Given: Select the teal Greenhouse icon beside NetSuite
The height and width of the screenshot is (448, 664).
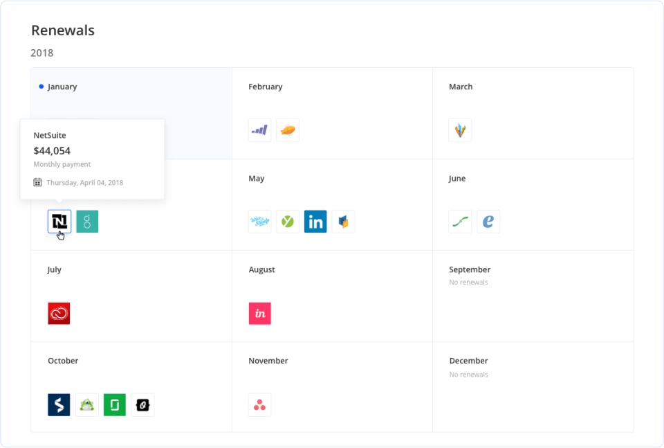Looking at the screenshot, I should tap(87, 222).
